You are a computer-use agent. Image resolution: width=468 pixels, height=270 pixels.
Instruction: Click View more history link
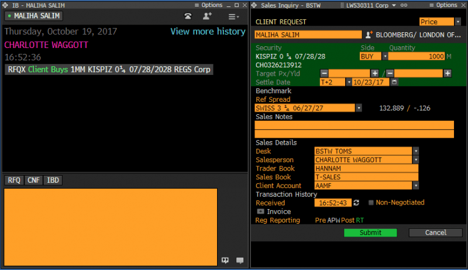pos(208,32)
